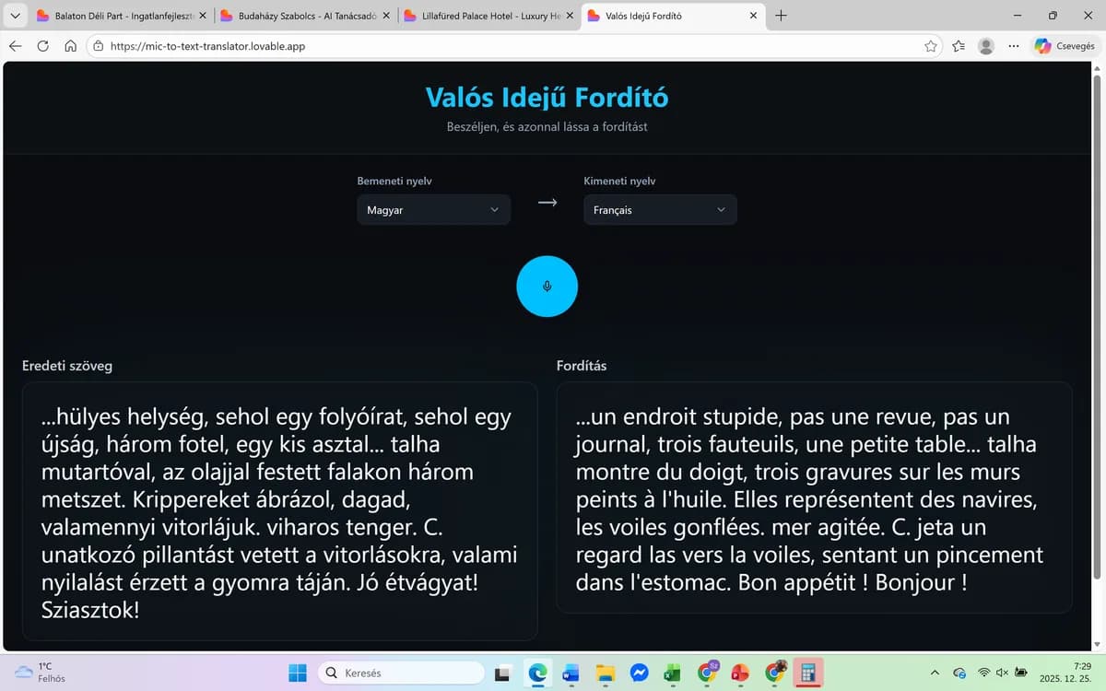
Task: Start recording with the blue microphone button
Action: [x=547, y=287]
